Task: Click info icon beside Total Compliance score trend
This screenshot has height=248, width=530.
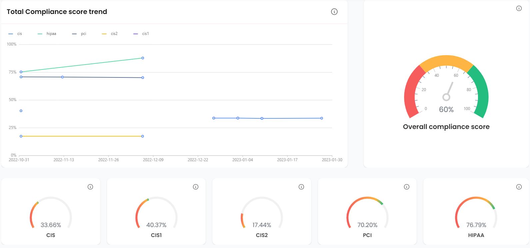Action: pyautogui.click(x=334, y=12)
